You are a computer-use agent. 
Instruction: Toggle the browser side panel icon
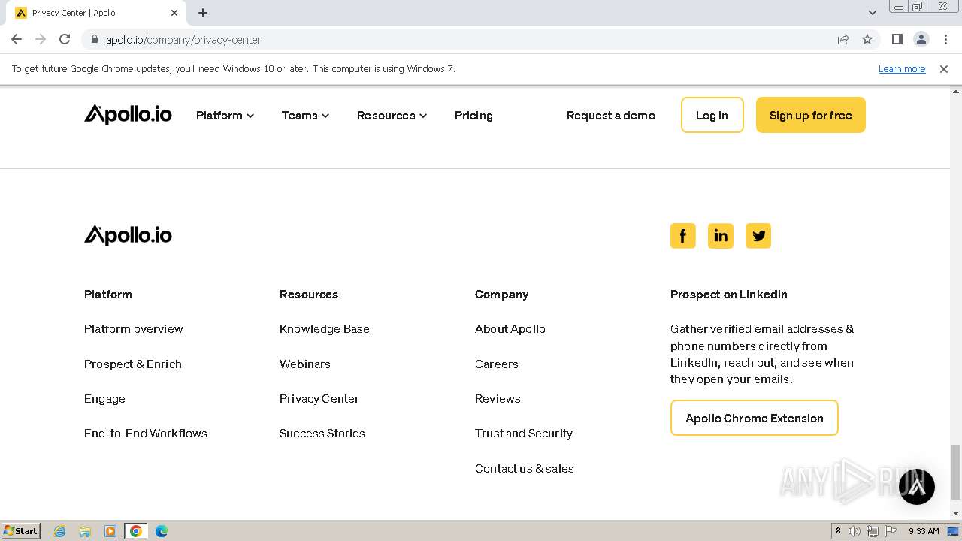tap(897, 39)
